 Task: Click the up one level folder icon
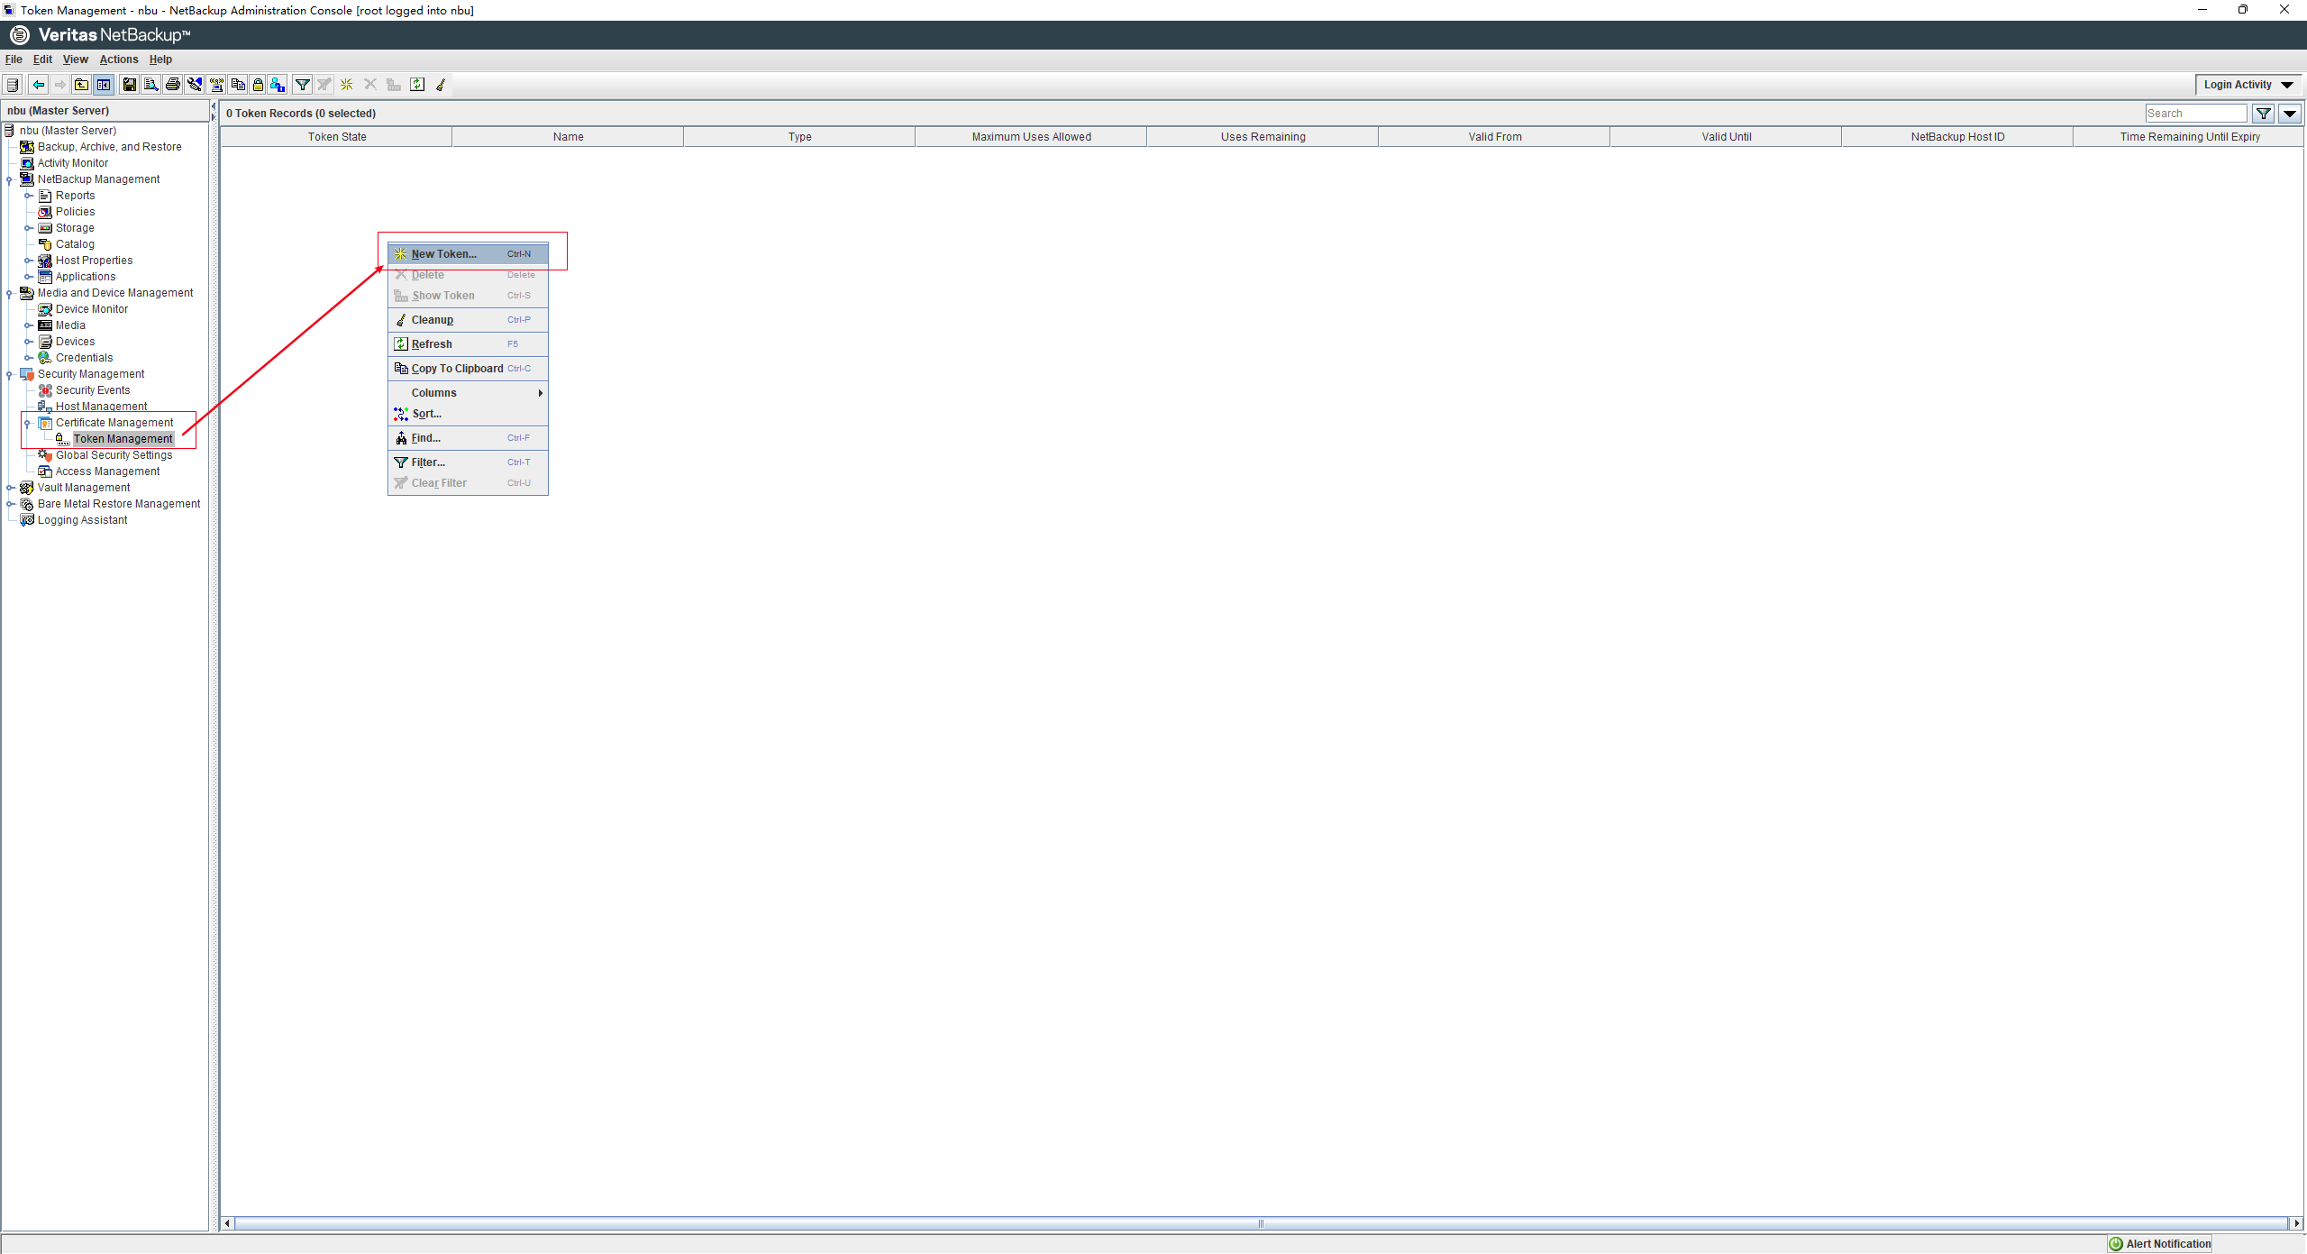coord(81,85)
